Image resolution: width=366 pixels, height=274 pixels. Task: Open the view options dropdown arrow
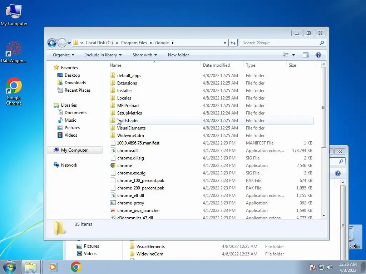294,55
